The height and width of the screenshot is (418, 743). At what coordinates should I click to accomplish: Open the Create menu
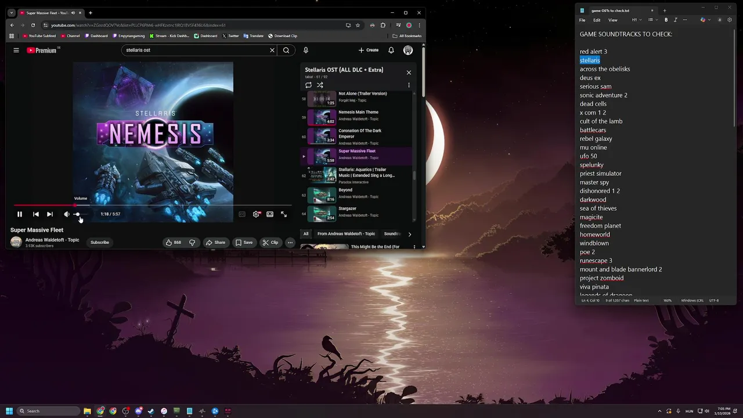click(x=369, y=50)
